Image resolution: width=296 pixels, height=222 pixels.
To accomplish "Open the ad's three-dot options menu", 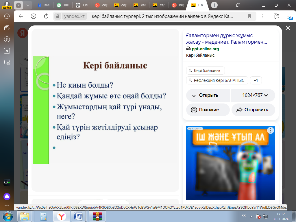I will [271, 130].
